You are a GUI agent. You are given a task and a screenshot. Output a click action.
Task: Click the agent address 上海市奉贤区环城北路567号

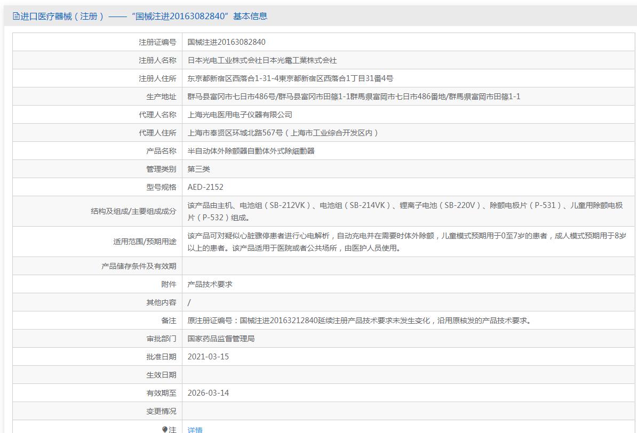pos(283,133)
